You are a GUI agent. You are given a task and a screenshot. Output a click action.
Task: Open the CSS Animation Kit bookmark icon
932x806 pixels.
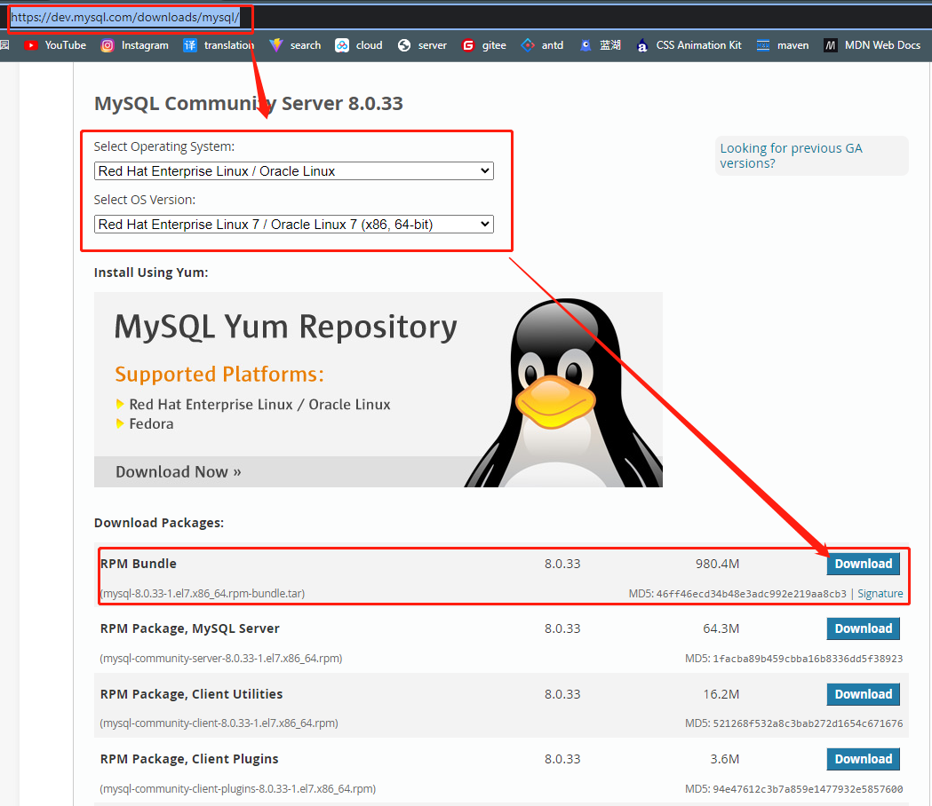tap(642, 45)
